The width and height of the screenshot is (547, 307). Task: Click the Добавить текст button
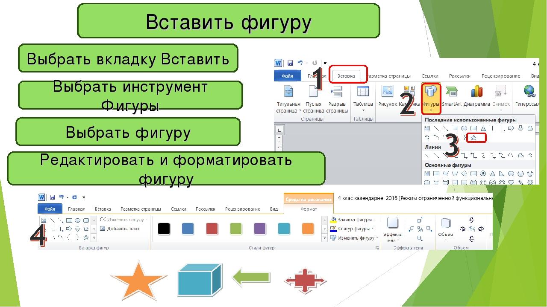coord(120,229)
